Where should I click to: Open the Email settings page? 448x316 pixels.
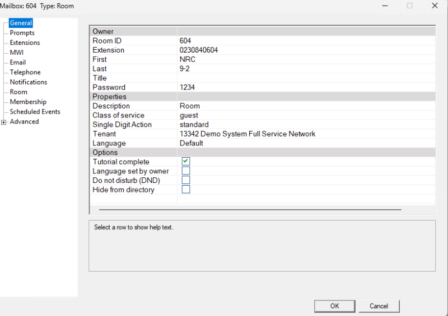(x=18, y=62)
